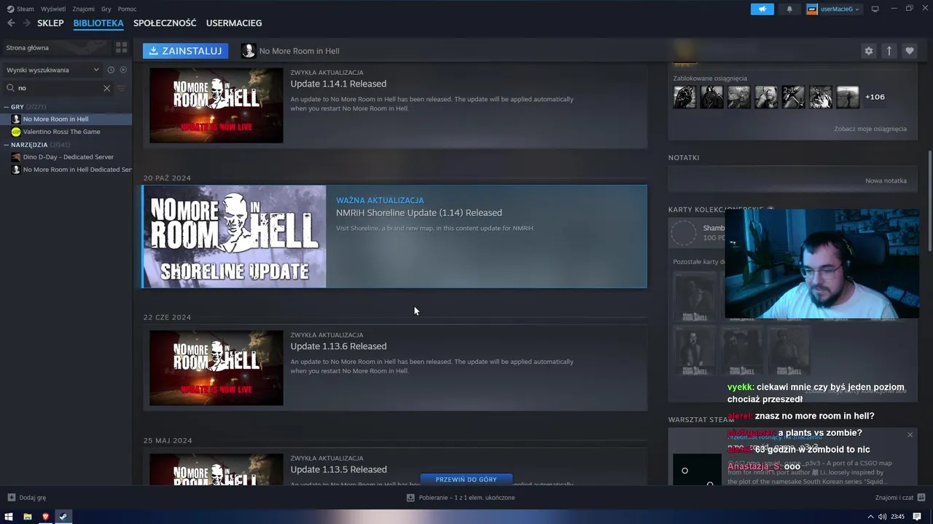Open the Shoreline Update banner image
933x524 pixels.
point(234,237)
